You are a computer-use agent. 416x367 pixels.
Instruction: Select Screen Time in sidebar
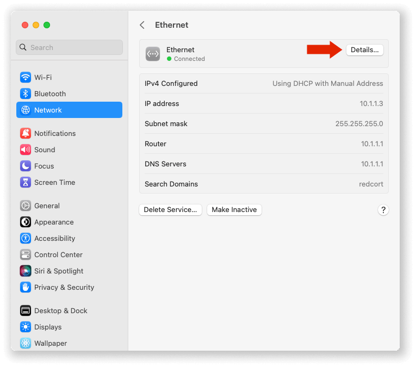69,183
